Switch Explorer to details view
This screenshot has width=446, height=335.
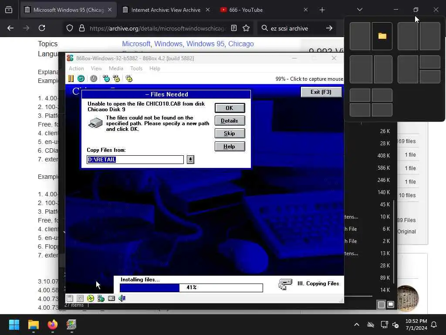382,305
